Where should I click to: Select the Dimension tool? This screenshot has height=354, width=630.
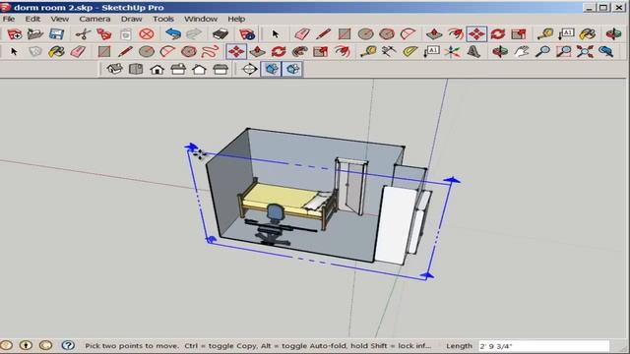(x=389, y=51)
